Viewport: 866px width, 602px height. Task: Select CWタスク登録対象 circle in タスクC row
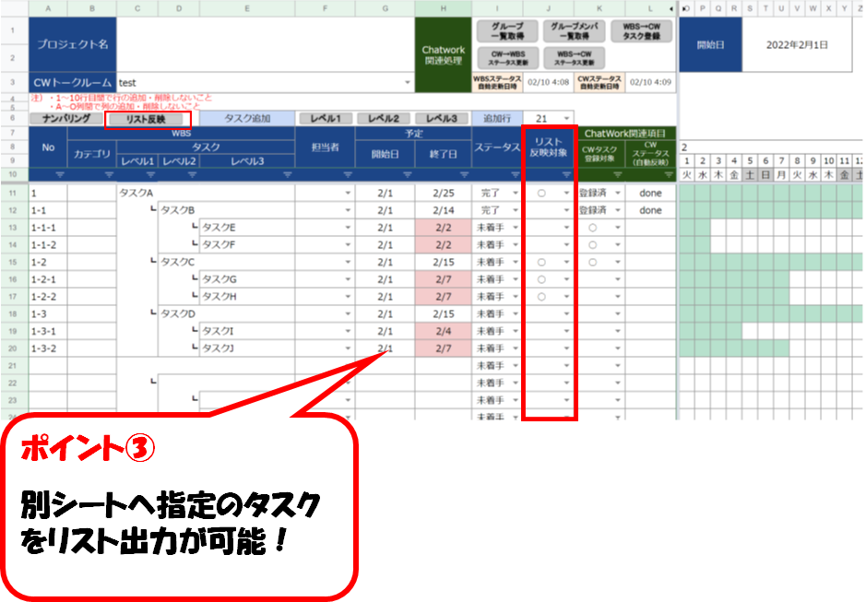coord(593,263)
